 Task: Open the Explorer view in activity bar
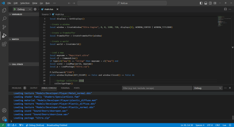4,10
